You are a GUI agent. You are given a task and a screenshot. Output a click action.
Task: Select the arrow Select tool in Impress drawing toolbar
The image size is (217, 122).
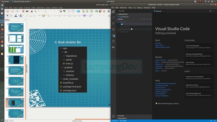coord(7,16)
